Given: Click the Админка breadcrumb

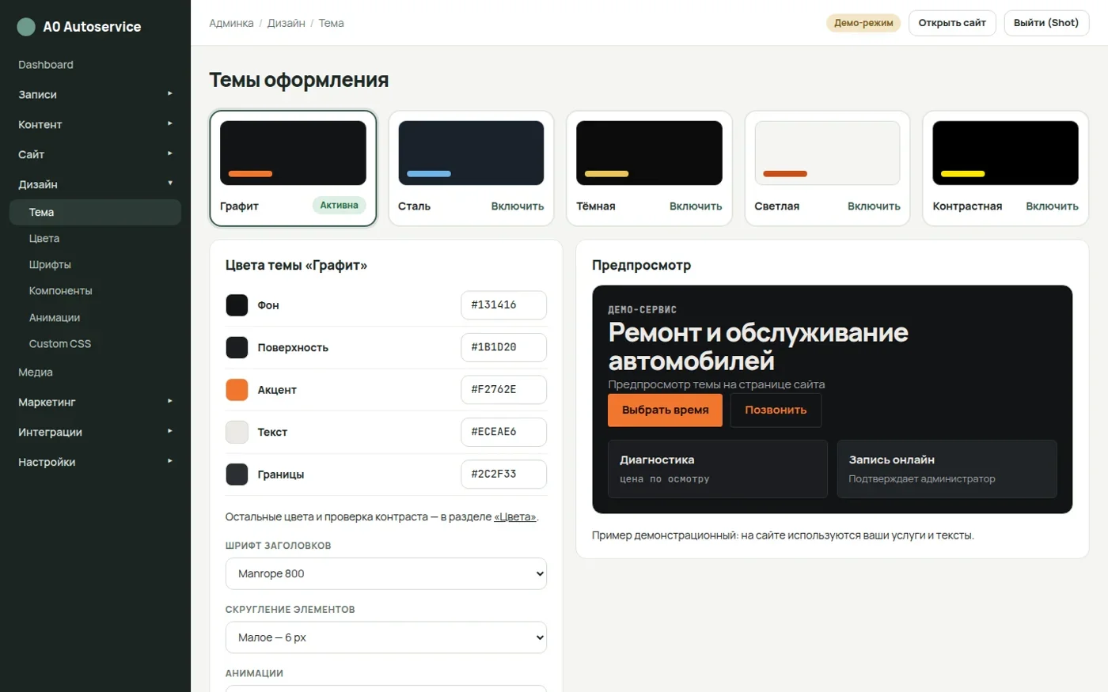Looking at the screenshot, I should 231,23.
